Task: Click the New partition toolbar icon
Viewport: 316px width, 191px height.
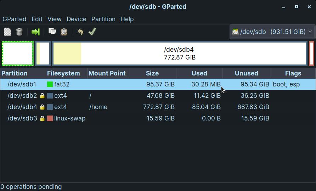Action: 7,32
